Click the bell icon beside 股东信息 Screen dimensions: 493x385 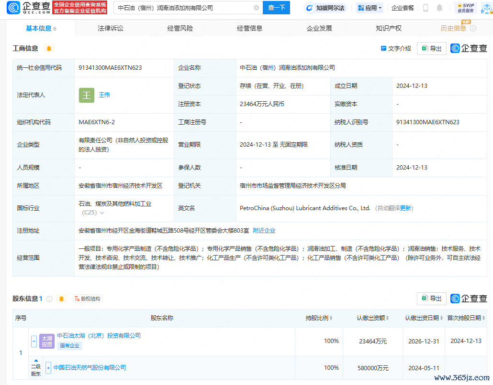click(62, 299)
